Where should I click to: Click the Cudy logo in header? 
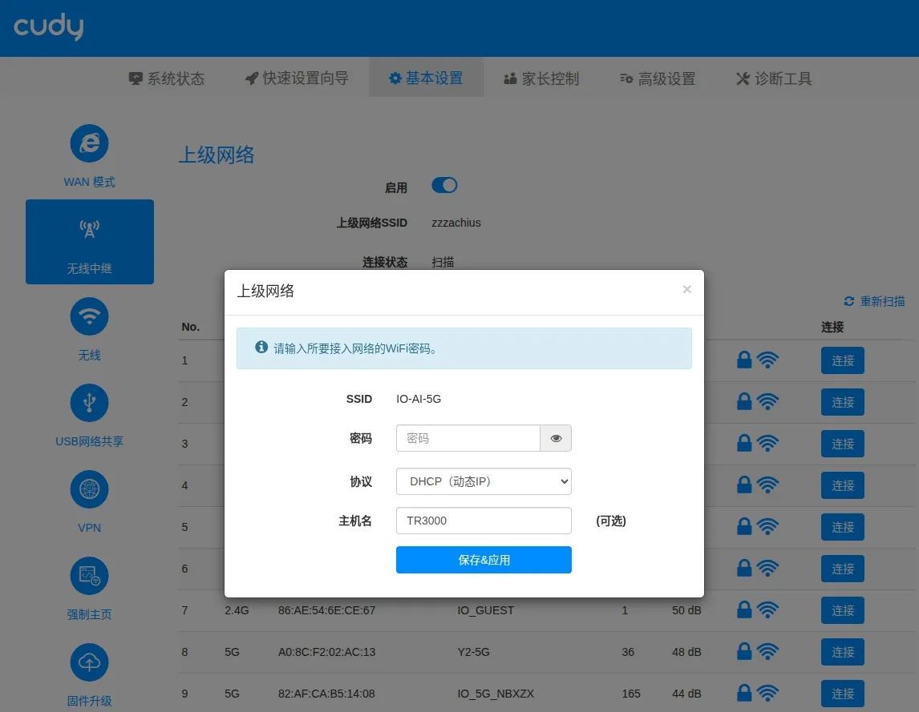point(49,28)
